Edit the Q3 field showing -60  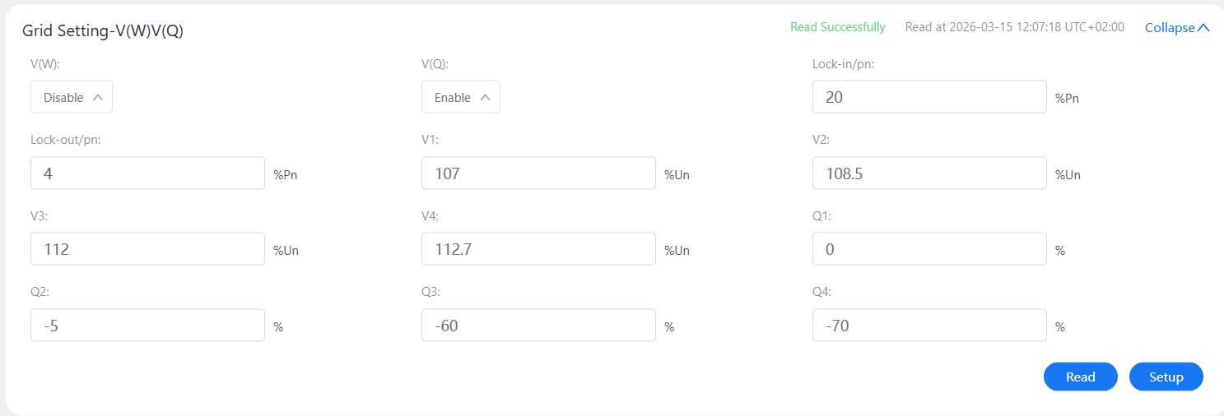(x=538, y=326)
